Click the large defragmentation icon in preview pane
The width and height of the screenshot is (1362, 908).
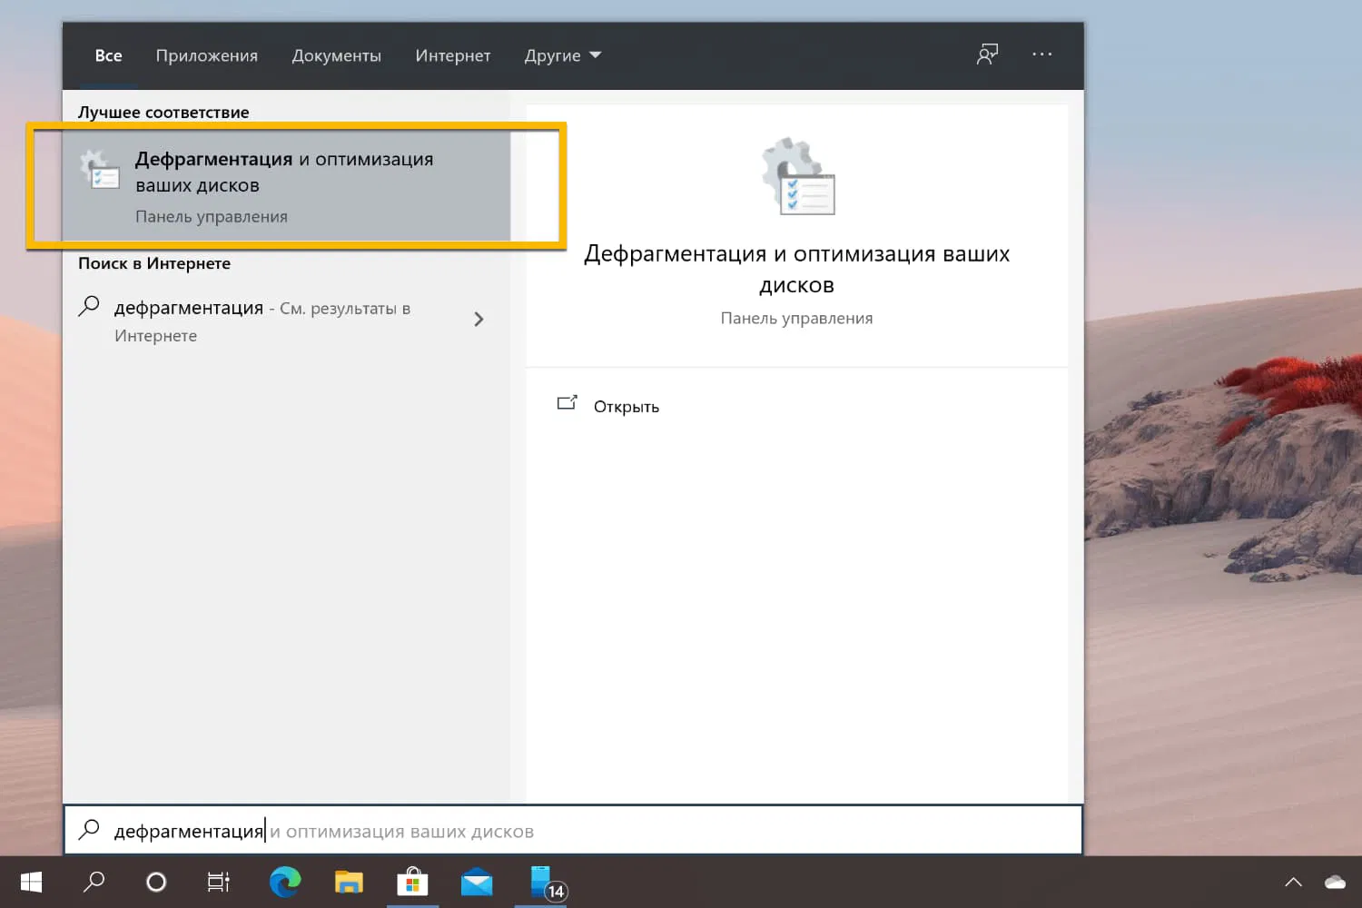(x=798, y=176)
